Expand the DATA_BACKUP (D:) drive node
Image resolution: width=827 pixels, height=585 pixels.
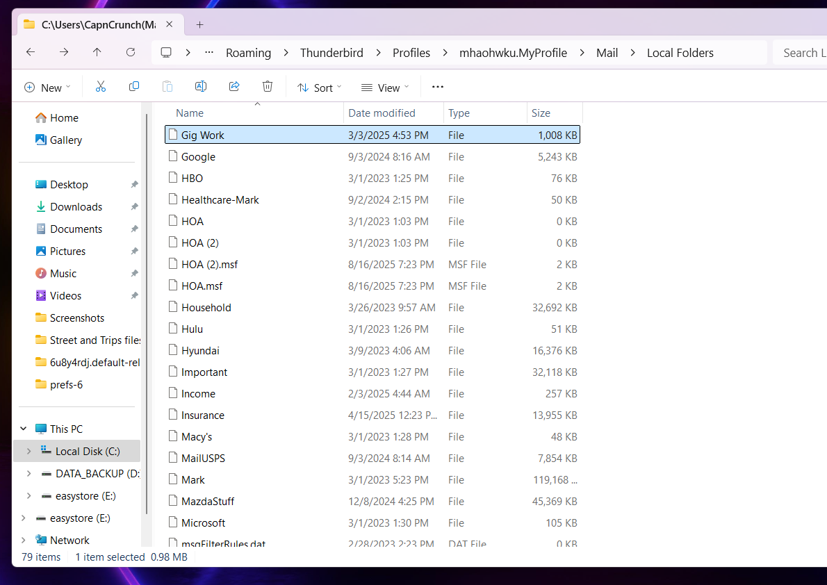tap(28, 474)
